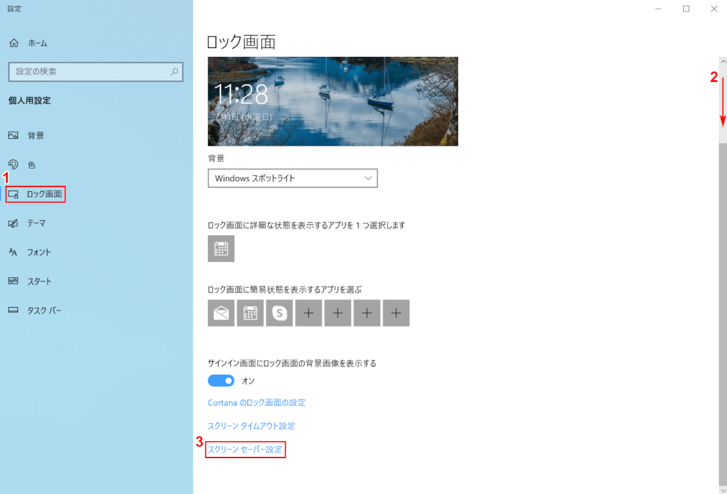
Task: Click the Home icon in sidebar
Action: click(14, 43)
